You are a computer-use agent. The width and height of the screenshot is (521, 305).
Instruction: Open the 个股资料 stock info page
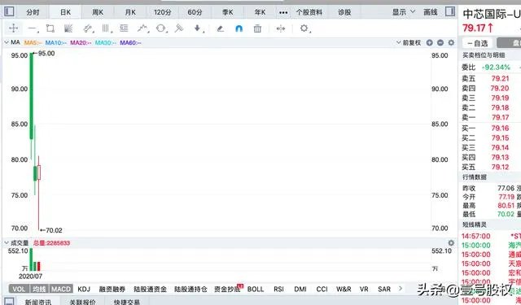pos(309,12)
